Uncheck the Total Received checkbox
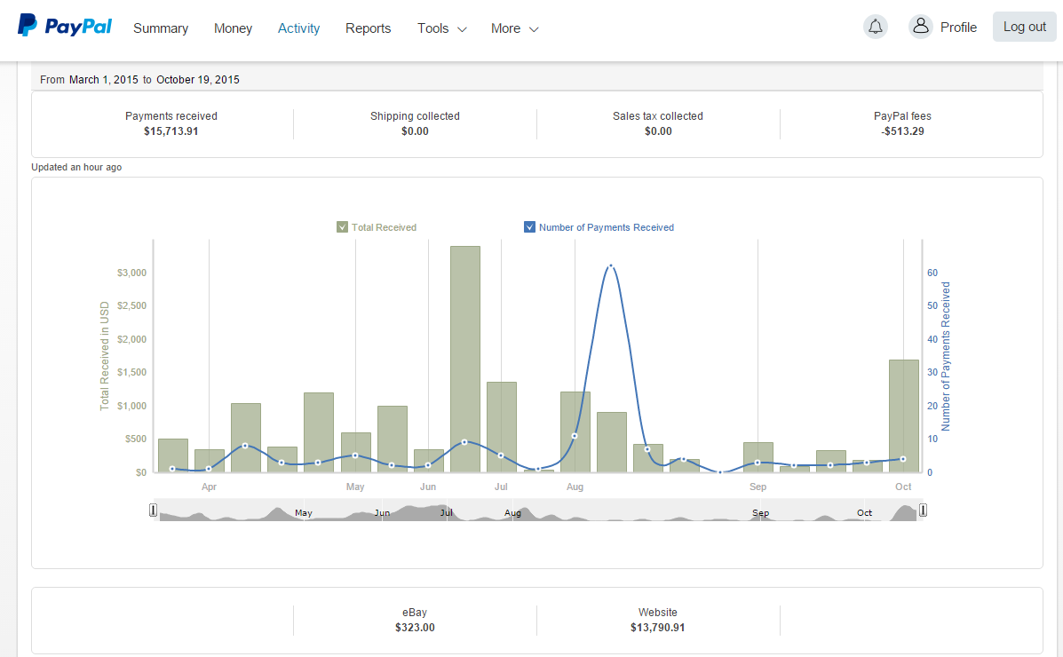1063x657 pixels. point(343,227)
